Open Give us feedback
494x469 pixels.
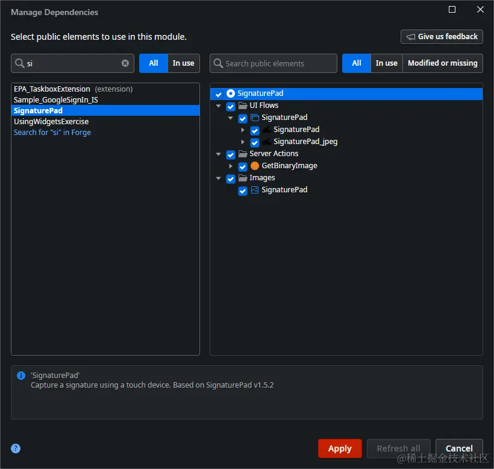click(442, 37)
